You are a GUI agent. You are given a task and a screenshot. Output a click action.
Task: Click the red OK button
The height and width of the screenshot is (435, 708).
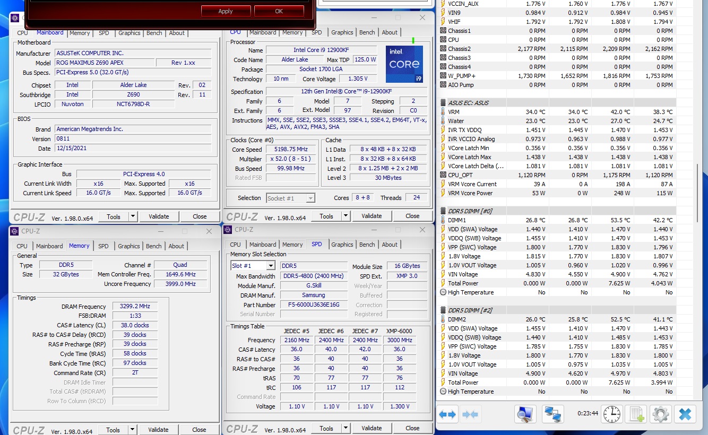pyautogui.click(x=279, y=11)
